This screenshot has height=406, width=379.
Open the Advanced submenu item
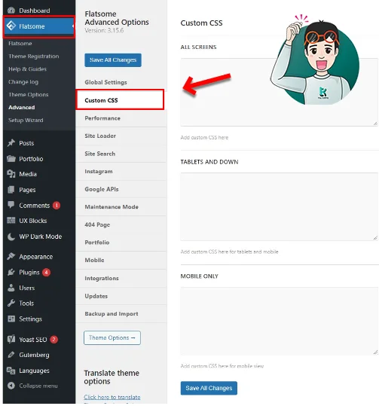tap(22, 107)
